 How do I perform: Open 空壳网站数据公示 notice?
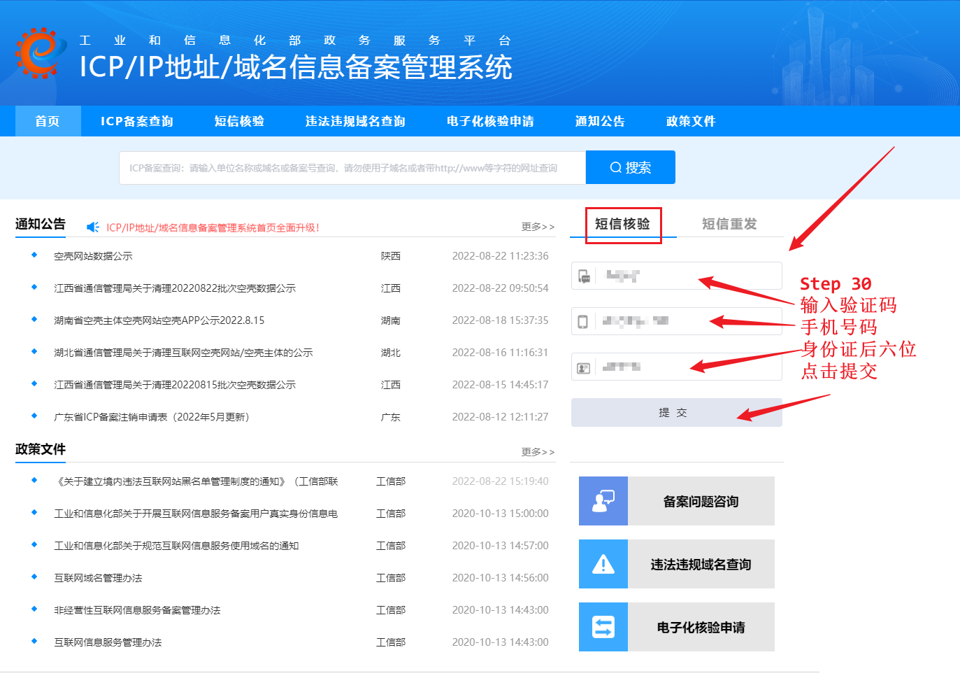pos(93,256)
